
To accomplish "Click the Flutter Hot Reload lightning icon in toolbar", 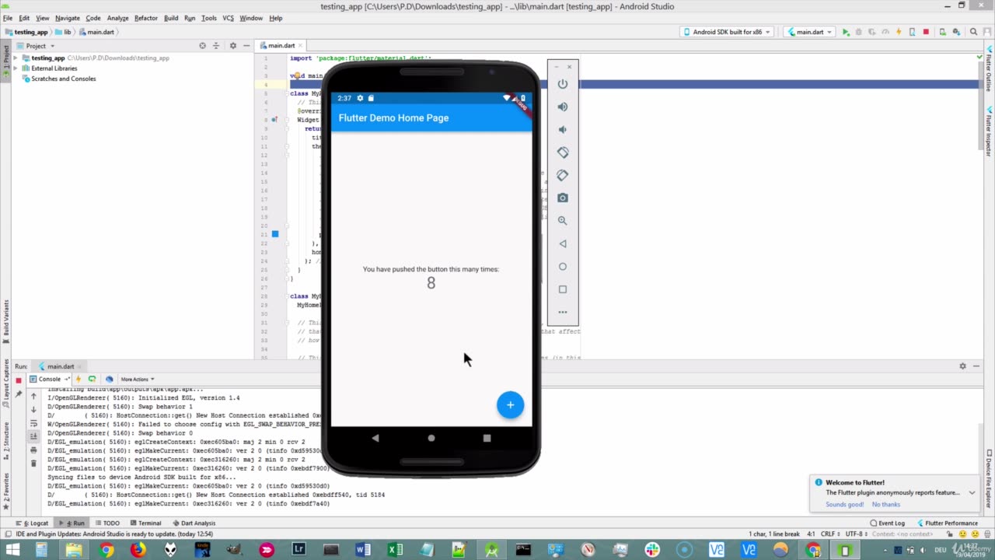I will pos(899,32).
